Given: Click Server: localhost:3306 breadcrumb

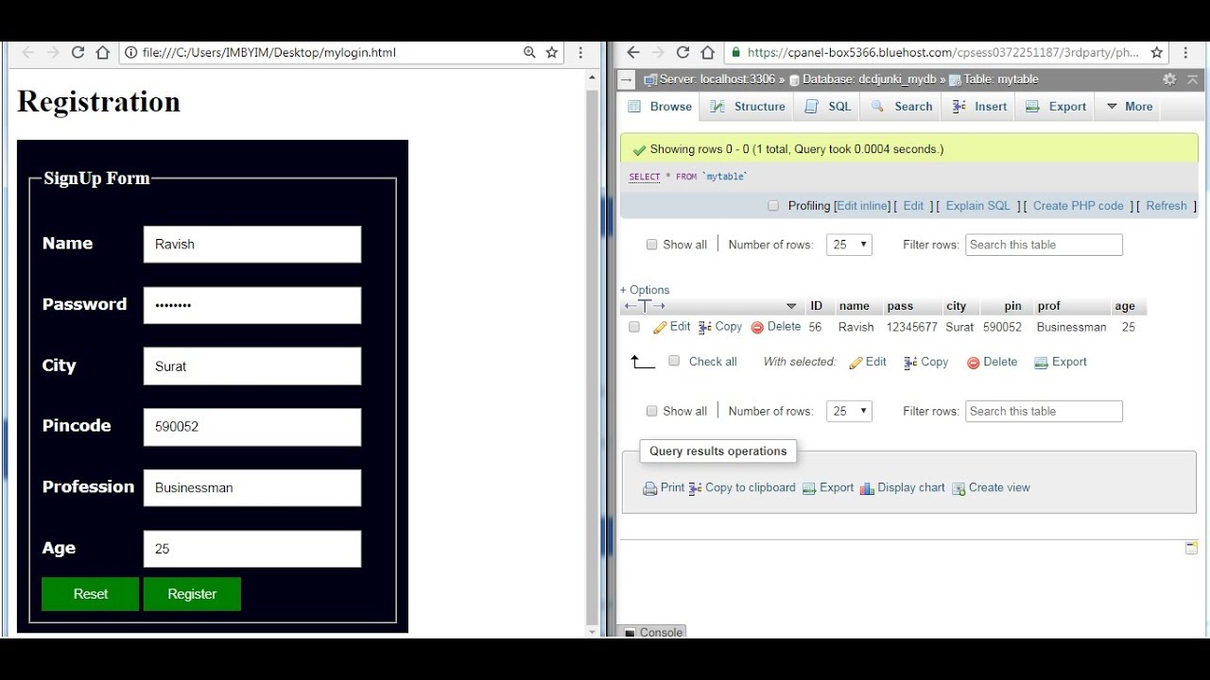Looking at the screenshot, I should click(x=717, y=79).
